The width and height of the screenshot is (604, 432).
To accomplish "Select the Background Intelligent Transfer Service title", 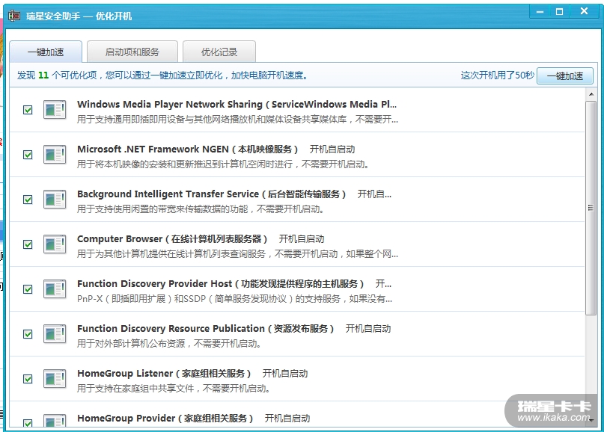I will (211, 194).
